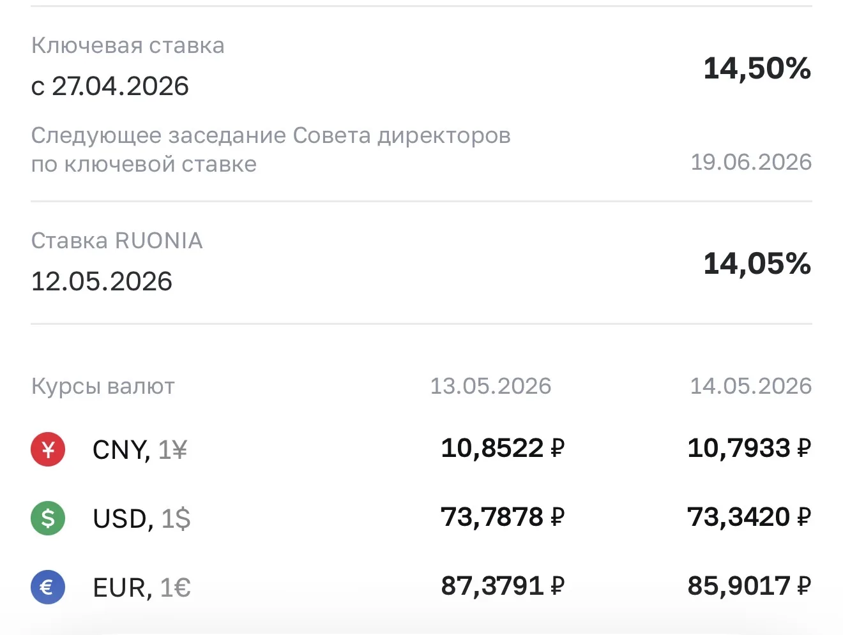Click EUR rate 87,3791 ₽

point(503,586)
